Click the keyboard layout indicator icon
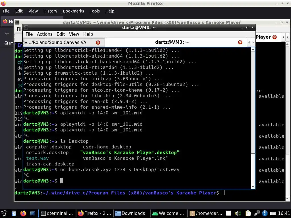The image size is (291, 218). click(273, 213)
